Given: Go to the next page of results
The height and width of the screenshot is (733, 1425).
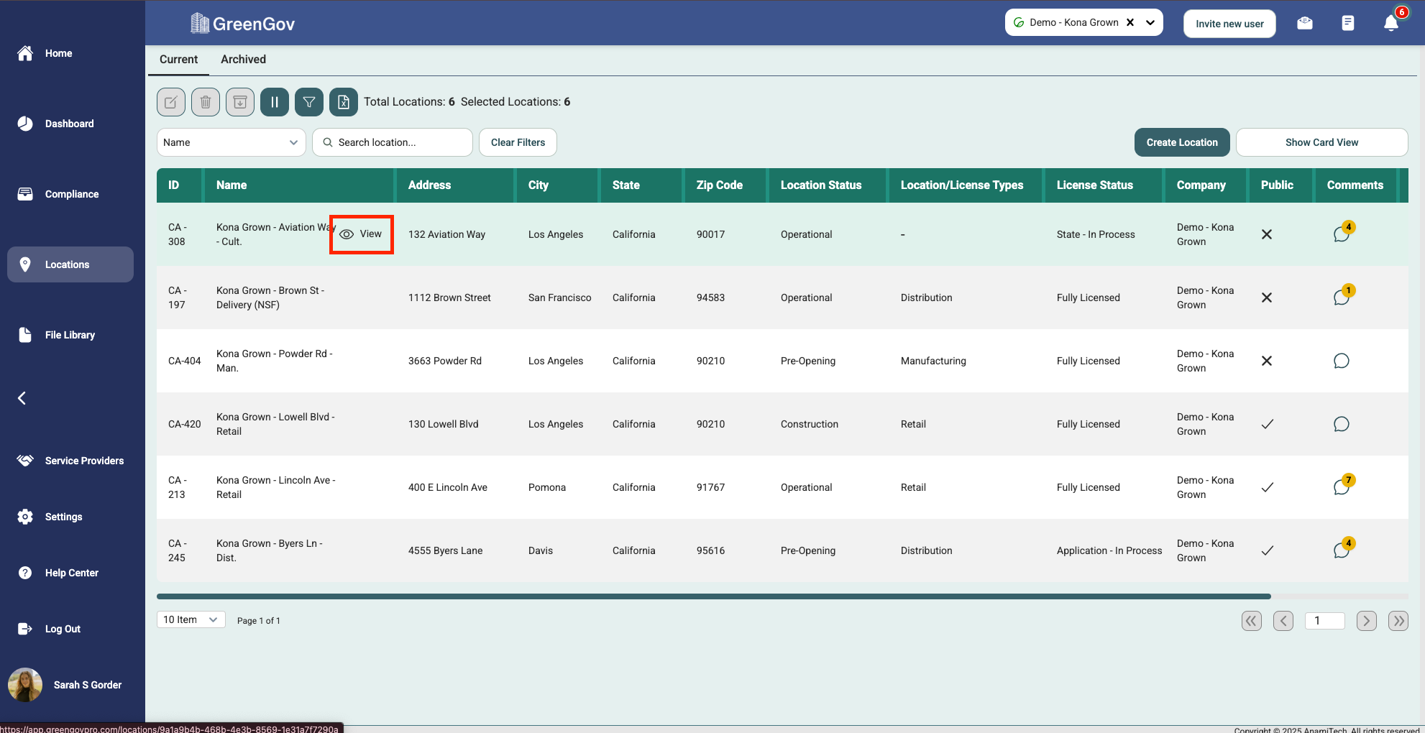Looking at the screenshot, I should [x=1367, y=621].
